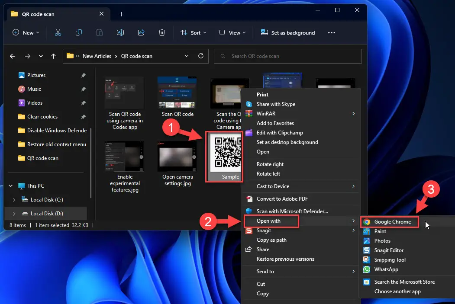Click the Snipping Tool icon

tap(367, 260)
